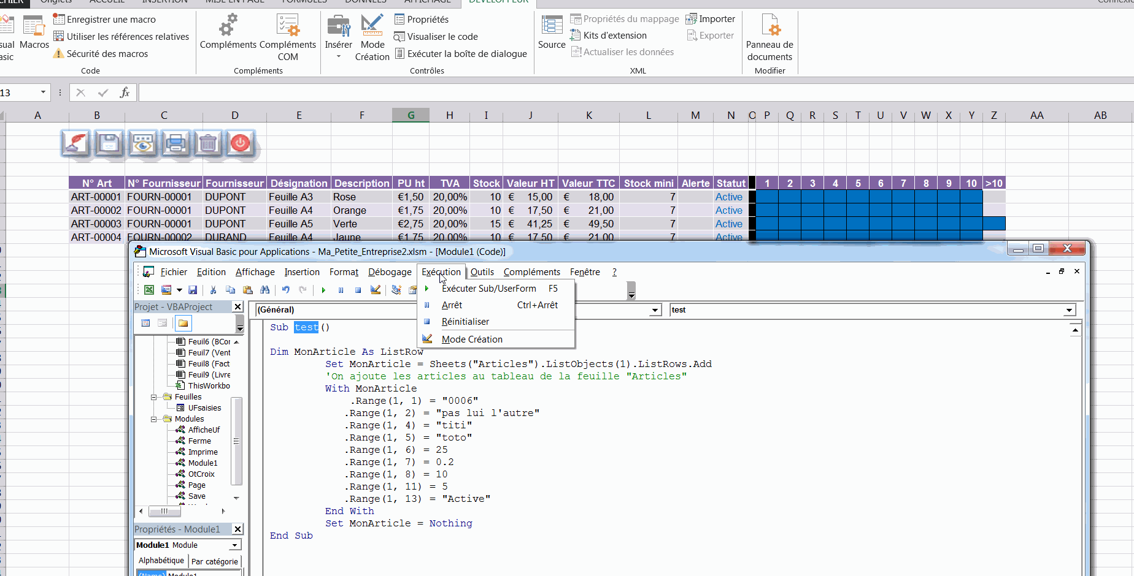This screenshot has height=576, width=1134.
Task: Click the XML Source button in ribbon
Action: [552, 32]
